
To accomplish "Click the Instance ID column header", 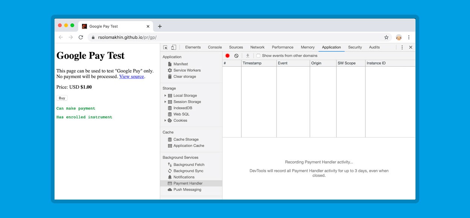I will (x=390, y=63).
